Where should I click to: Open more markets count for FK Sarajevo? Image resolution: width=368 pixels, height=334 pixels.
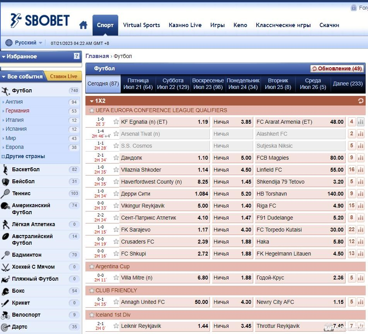[x=352, y=230]
